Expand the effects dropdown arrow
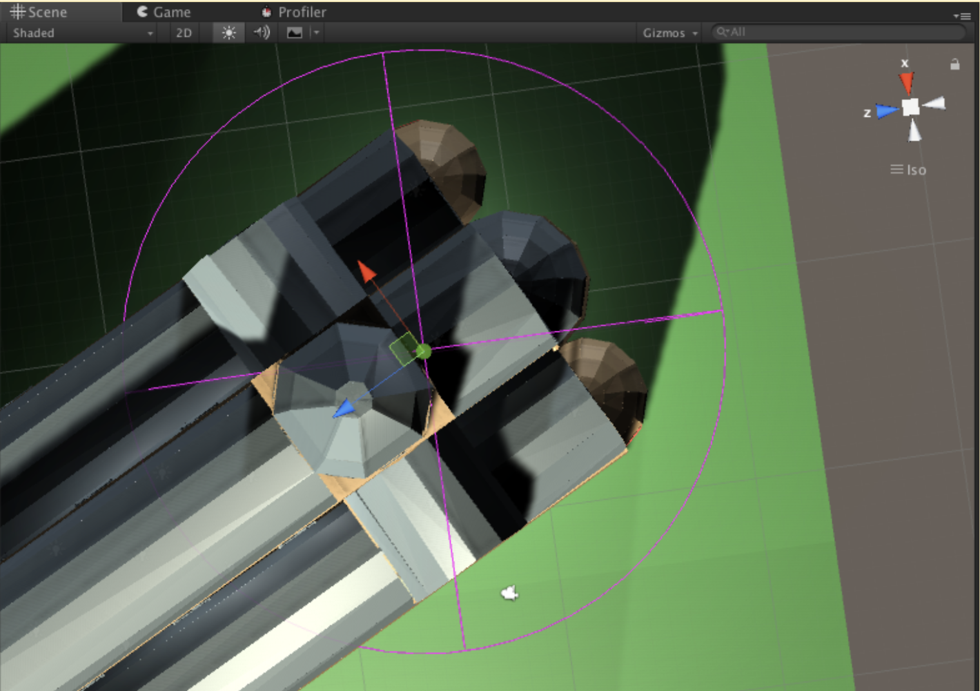Screen dimensions: 980x691 [x=316, y=33]
